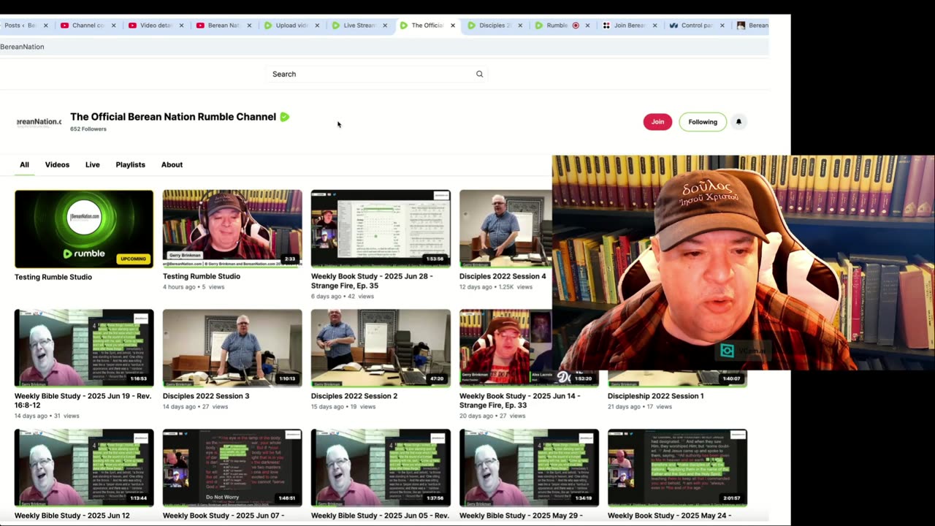The image size is (935, 526).
Task: Open the May 24 Book Study thumbnail
Action: pyautogui.click(x=677, y=468)
